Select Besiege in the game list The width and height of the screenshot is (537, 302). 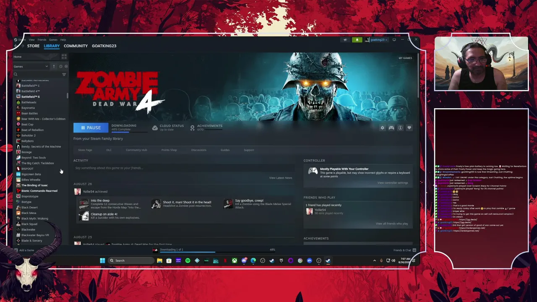coord(26,152)
